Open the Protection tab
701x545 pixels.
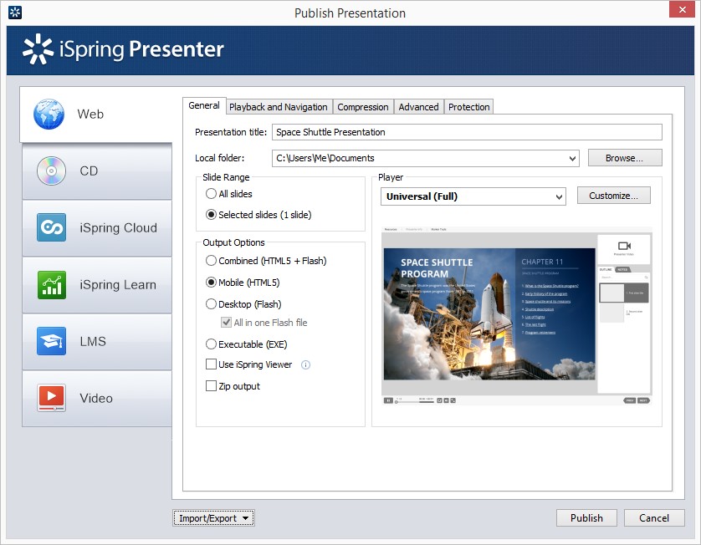(x=469, y=107)
